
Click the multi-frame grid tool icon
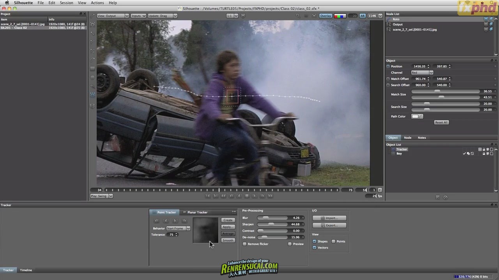[92, 105]
